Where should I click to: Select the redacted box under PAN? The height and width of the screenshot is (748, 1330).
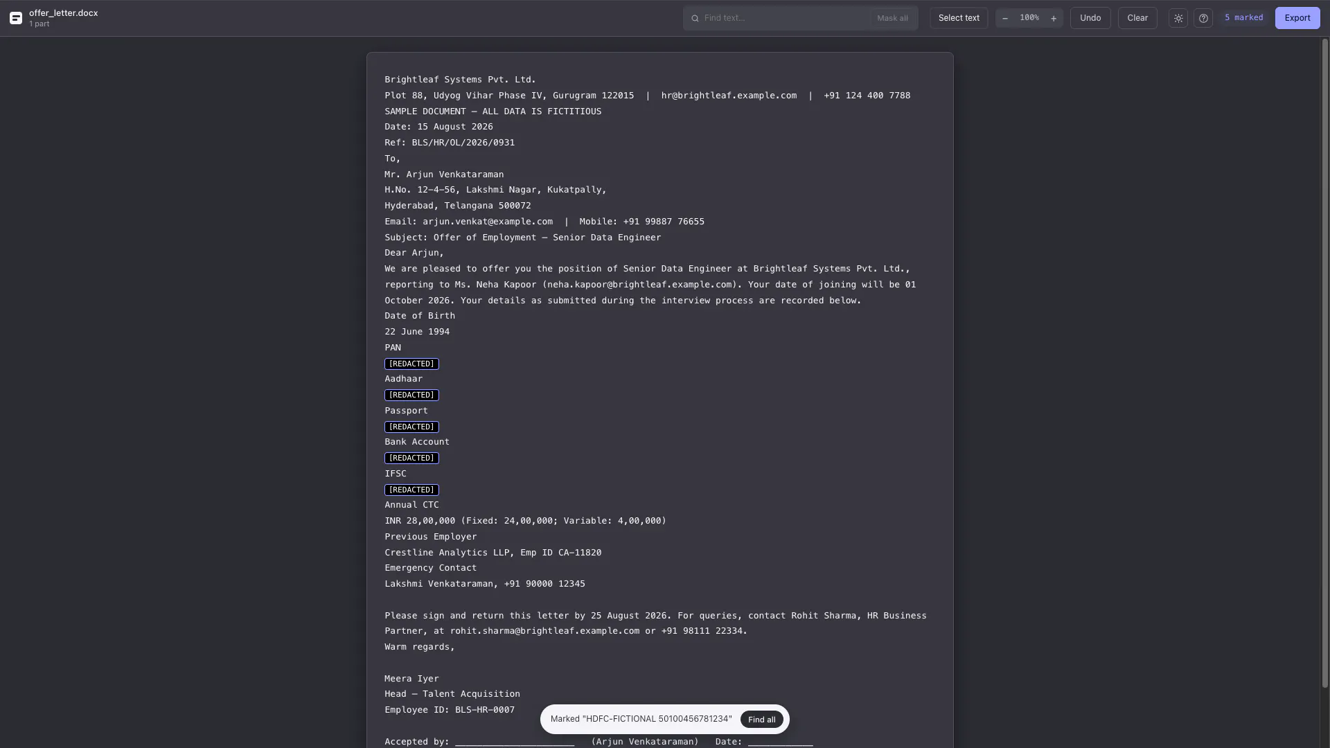(x=411, y=364)
